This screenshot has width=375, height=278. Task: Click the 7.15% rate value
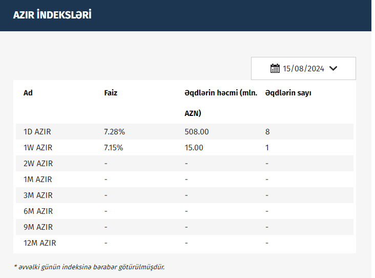114,148
